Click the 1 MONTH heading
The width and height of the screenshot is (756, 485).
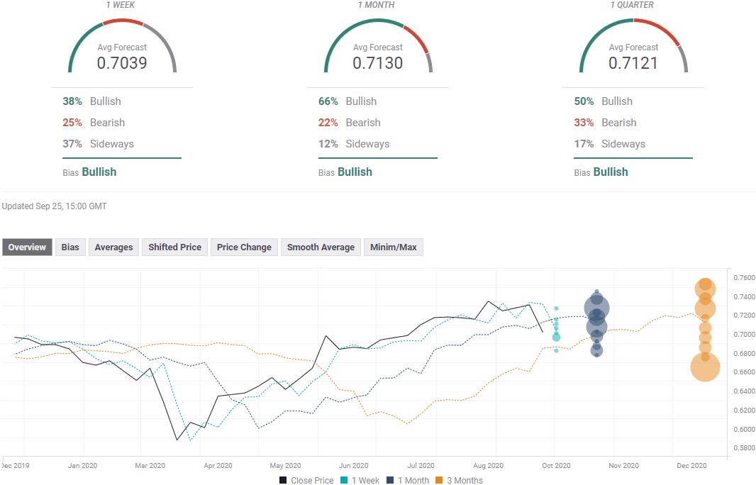(376, 5)
